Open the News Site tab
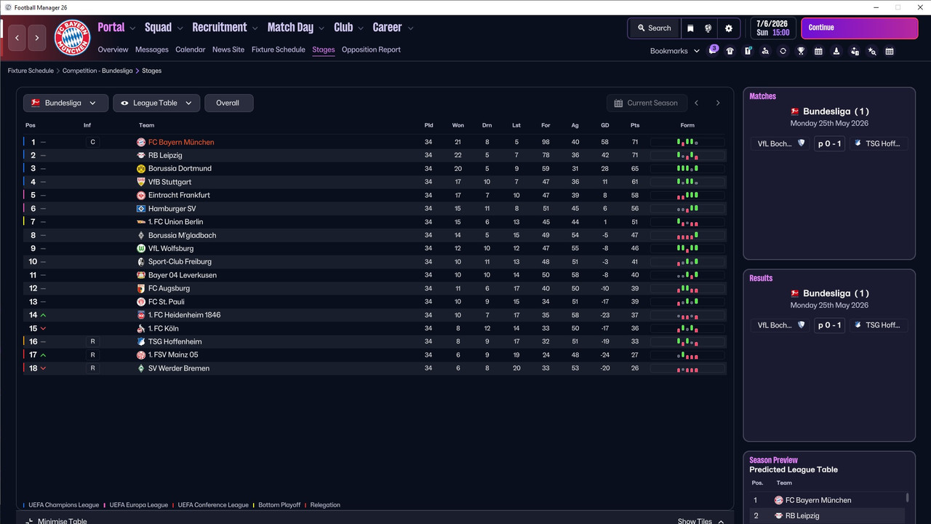Viewport: 931px width, 524px height. [228, 49]
